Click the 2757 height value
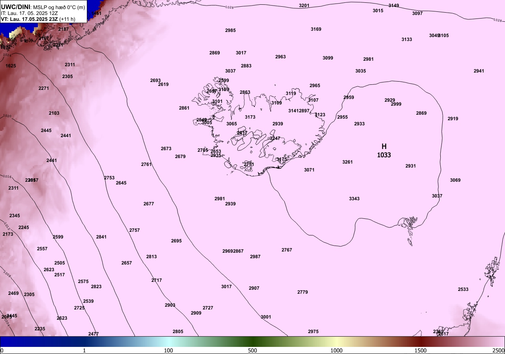505x354 pixels. tap(135, 230)
